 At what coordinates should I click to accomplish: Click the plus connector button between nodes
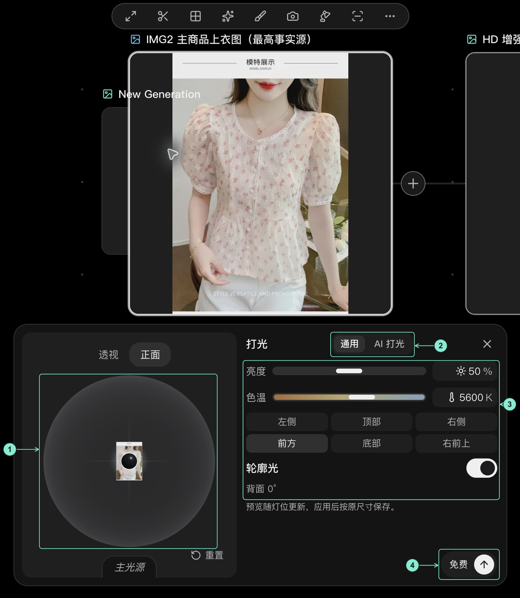pos(413,184)
